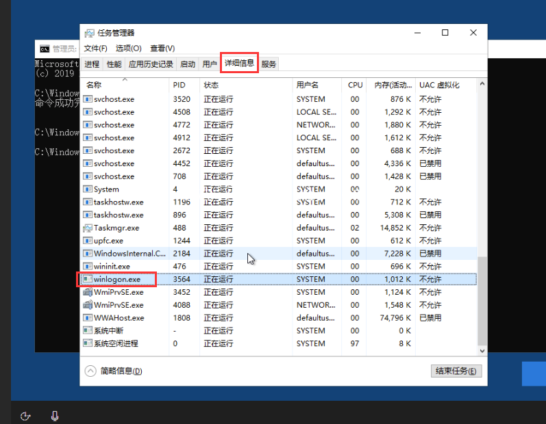Image resolution: width=546 pixels, height=424 pixels.
Task: Click PID 4912 cell
Action: 182,137
